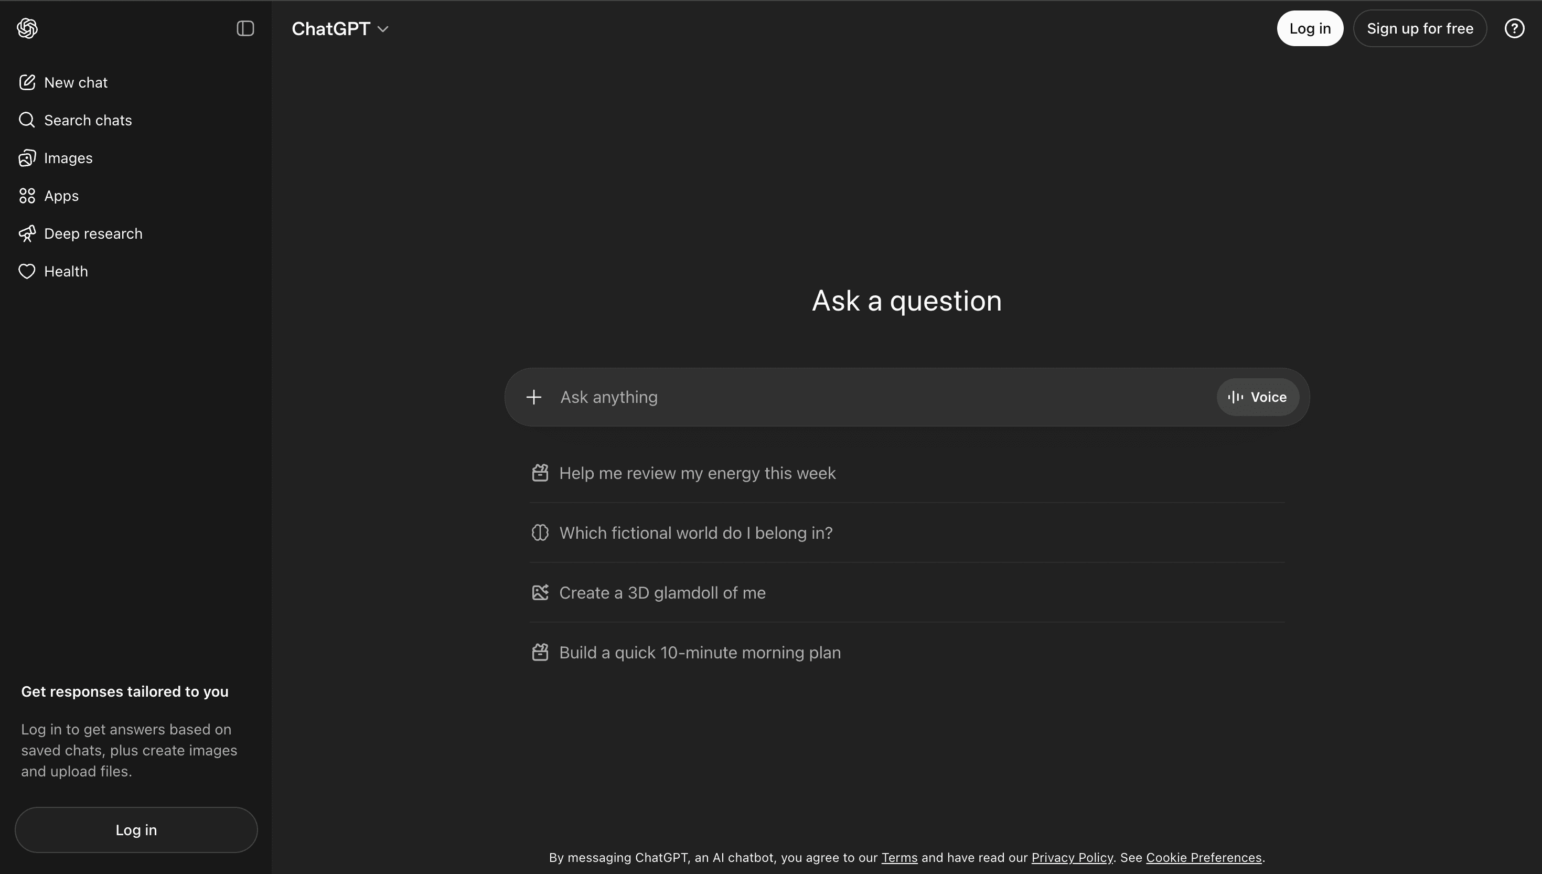
Task: Start Voice mode
Action: (x=1258, y=397)
